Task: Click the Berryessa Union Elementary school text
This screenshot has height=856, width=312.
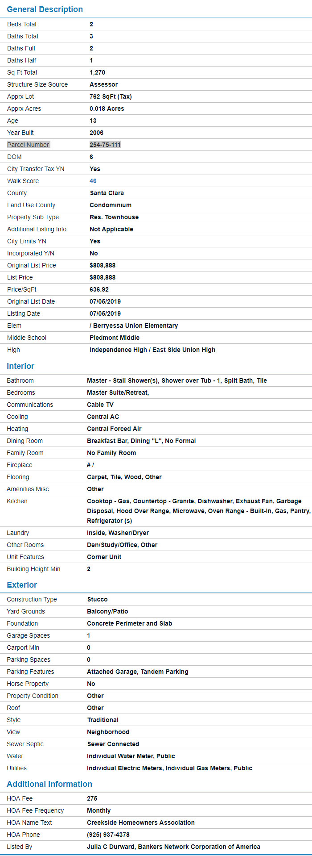Action: tap(135, 326)
